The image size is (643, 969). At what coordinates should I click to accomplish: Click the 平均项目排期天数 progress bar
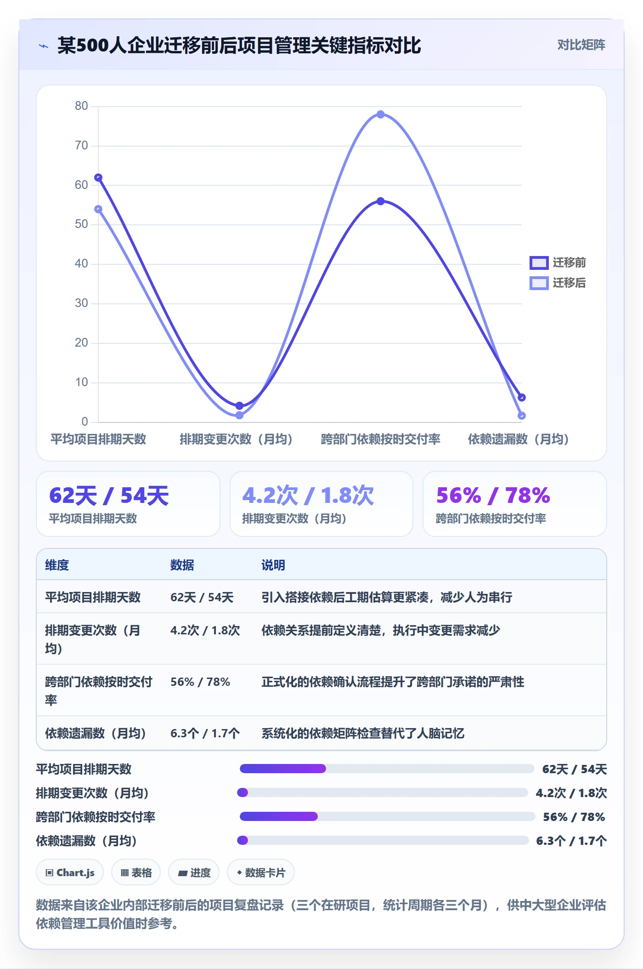(387, 769)
